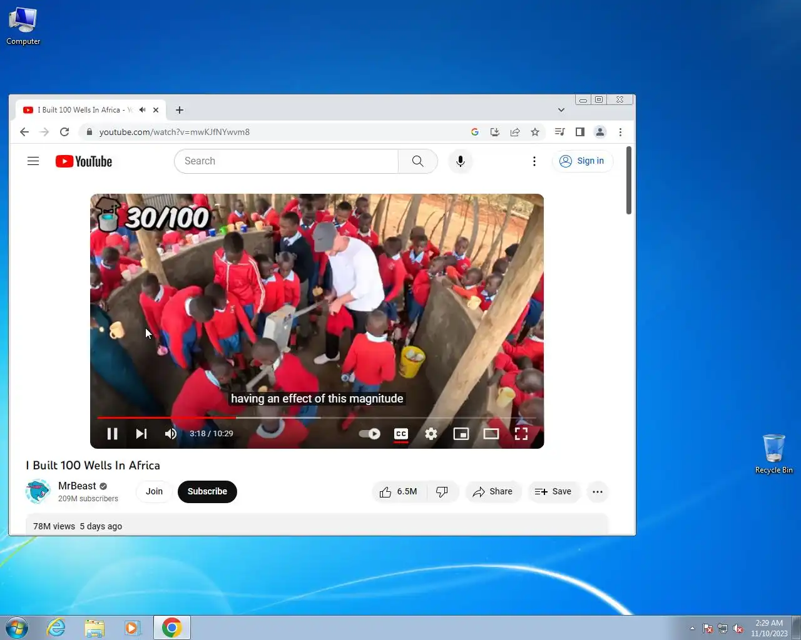The image size is (801, 640).
Task: Reload the page
Action: (64, 132)
